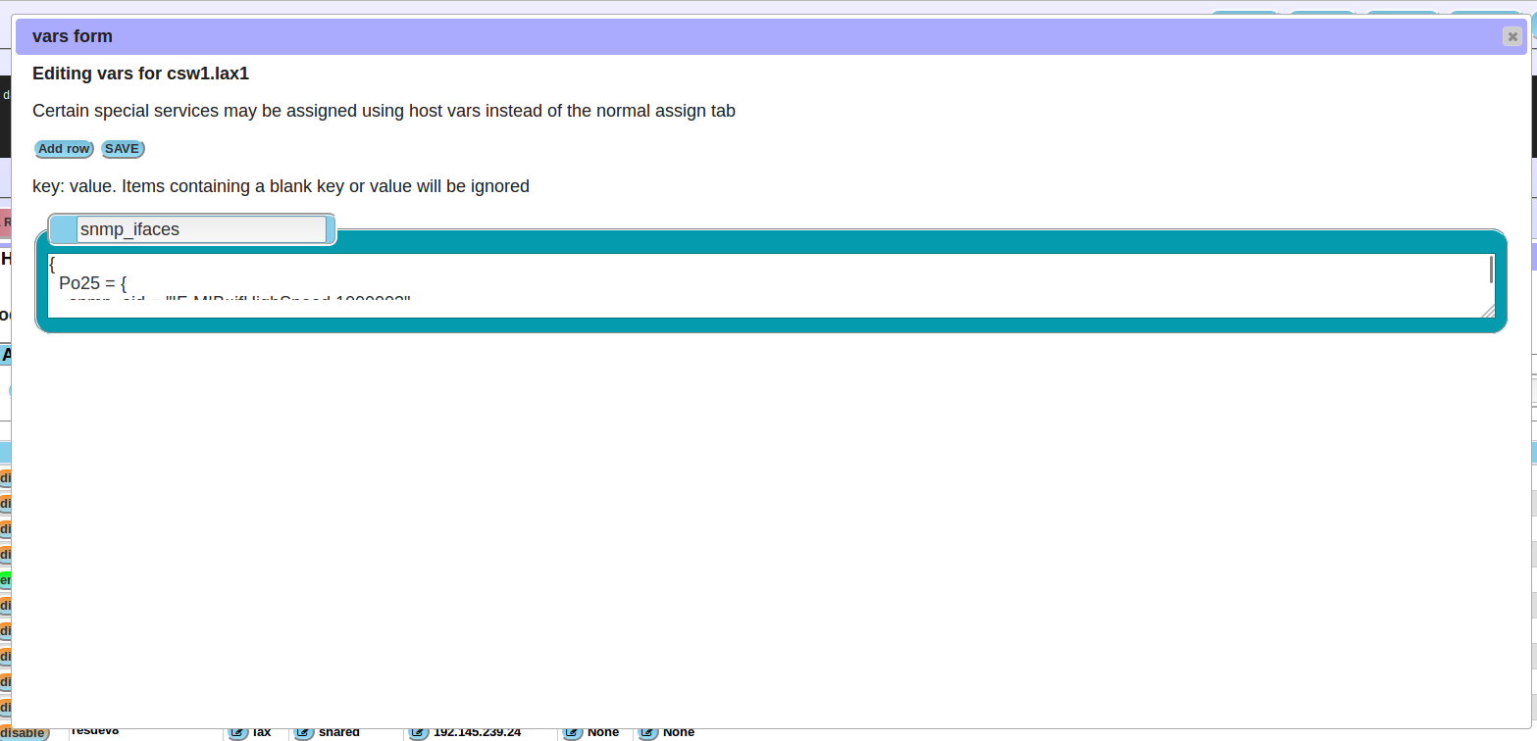This screenshot has height=741, width=1537.
Task: Click the edit icon beside first 'None'
Action: pos(573,732)
